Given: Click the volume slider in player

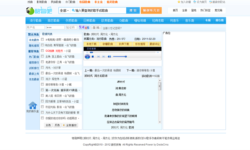Looking at the screenshot, I should [120, 57].
